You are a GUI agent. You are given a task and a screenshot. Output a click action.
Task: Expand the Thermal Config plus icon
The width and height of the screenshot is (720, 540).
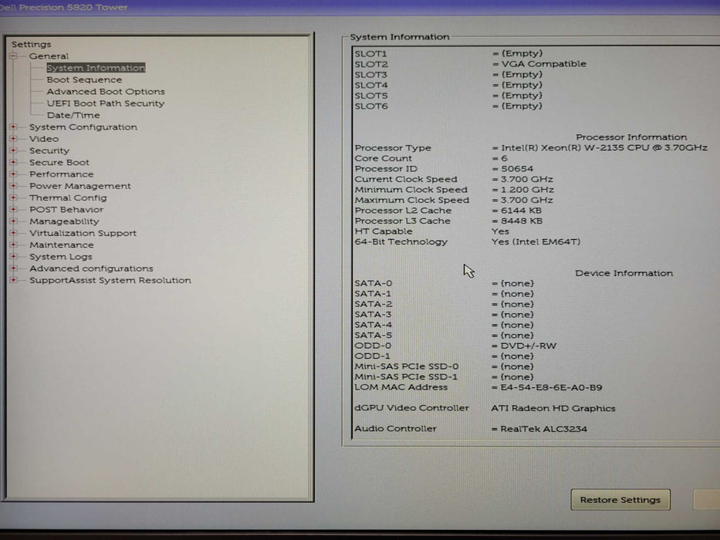point(13,197)
